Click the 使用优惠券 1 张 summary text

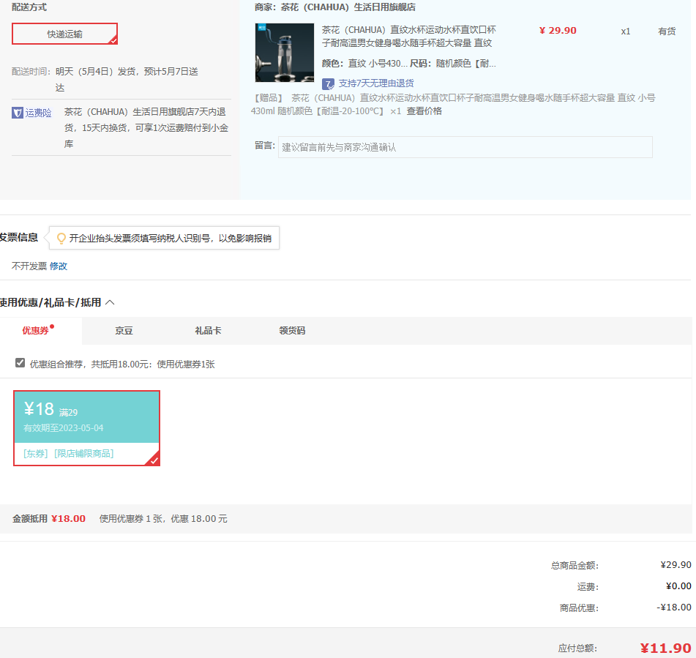(163, 519)
